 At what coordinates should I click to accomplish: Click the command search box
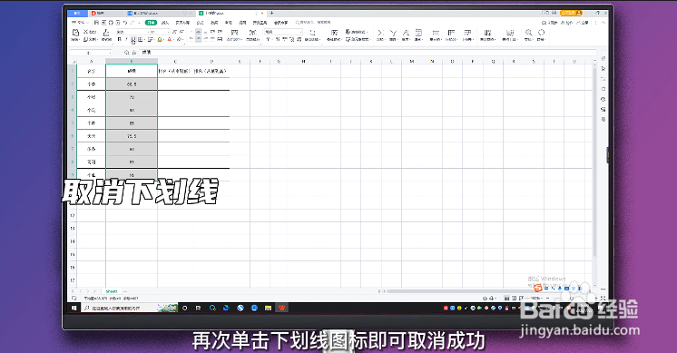[313, 23]
